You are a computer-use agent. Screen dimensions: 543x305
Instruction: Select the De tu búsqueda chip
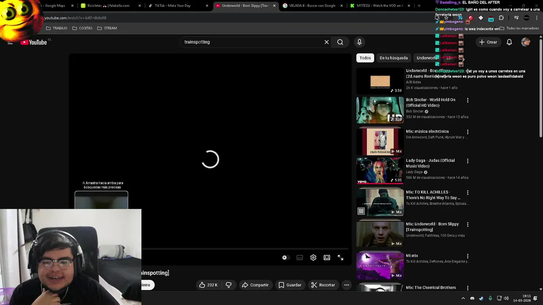394,58
